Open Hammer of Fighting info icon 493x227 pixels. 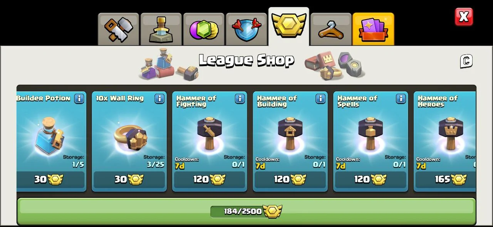tap(240, 98)
